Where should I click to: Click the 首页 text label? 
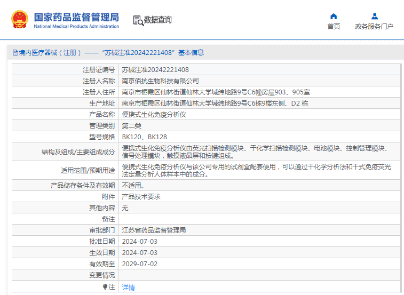[x=334, y=27]
